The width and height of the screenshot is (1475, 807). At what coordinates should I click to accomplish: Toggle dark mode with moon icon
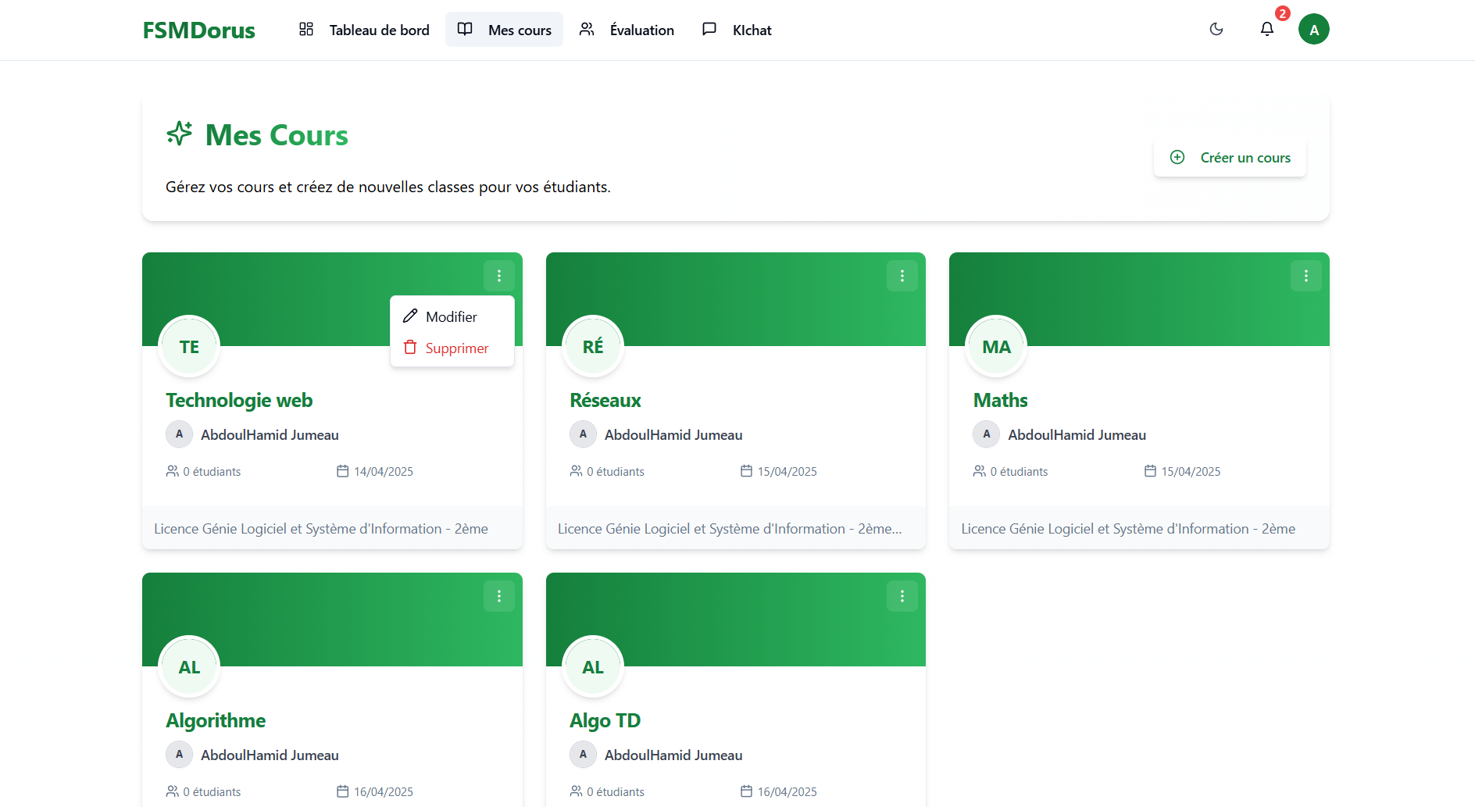[x=1216, y=30]
